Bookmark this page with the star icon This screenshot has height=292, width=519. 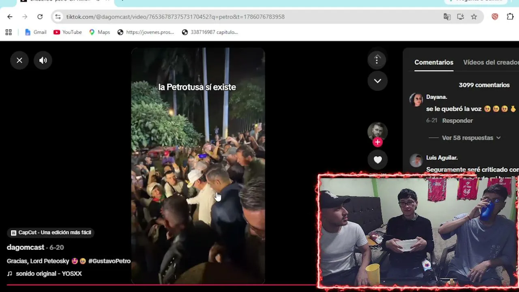click(x=474, y=17)
